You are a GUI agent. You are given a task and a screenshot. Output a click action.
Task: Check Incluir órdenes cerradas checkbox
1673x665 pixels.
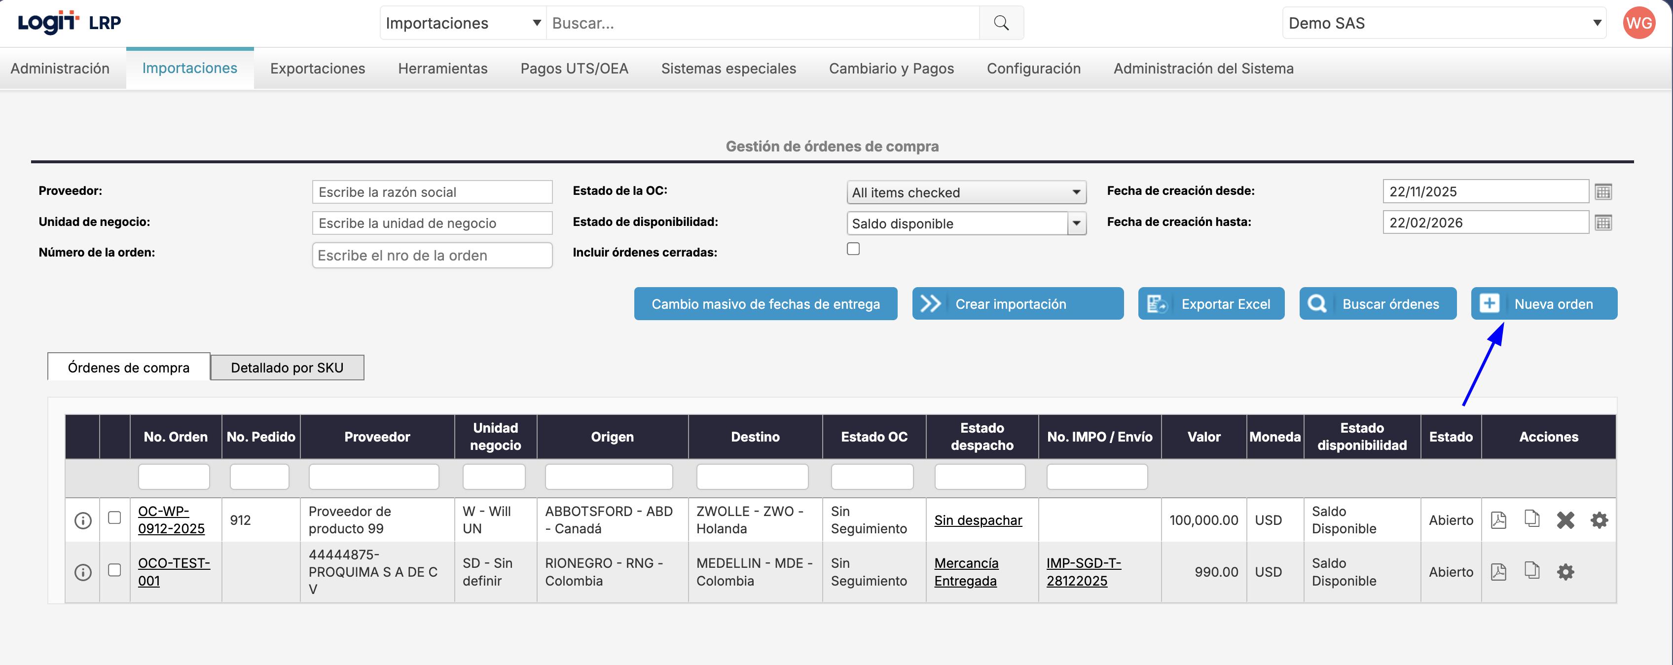(853, 249)
